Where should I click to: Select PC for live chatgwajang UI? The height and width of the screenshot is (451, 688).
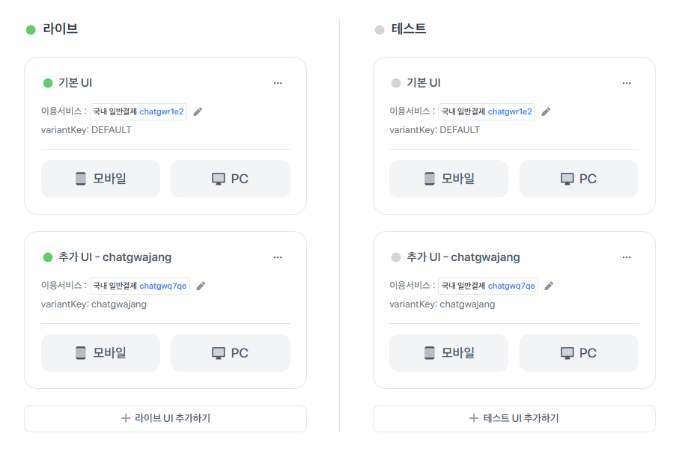231,353
